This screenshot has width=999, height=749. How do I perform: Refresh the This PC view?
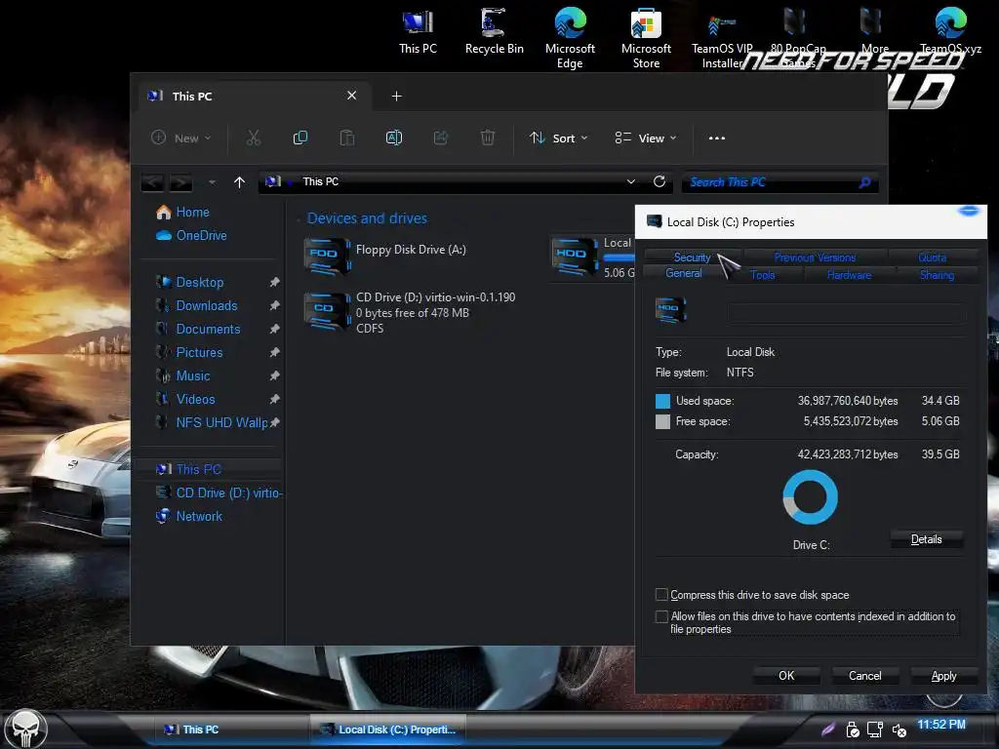[x=659, y=181]
